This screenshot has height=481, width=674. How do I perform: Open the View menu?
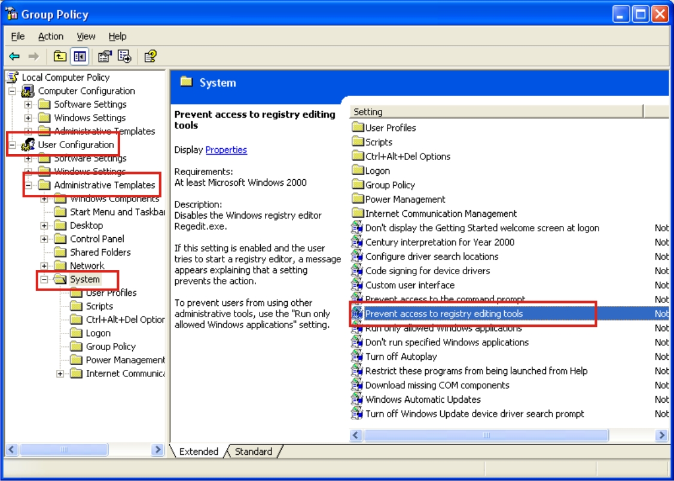pos(86,36)
